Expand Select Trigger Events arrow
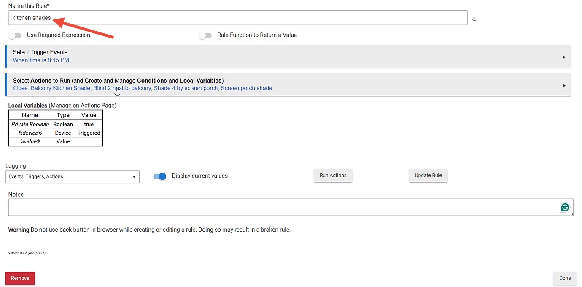This screenshot has width=582, height=287. click(564, 57)
